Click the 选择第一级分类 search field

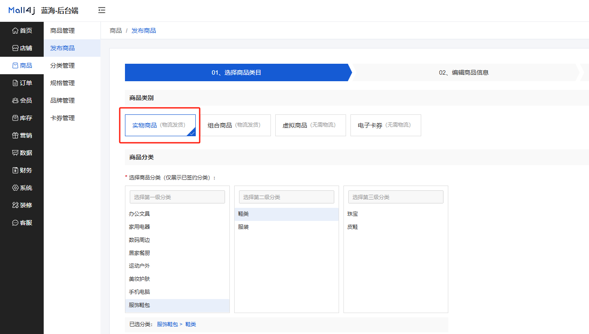coord(177,197)
